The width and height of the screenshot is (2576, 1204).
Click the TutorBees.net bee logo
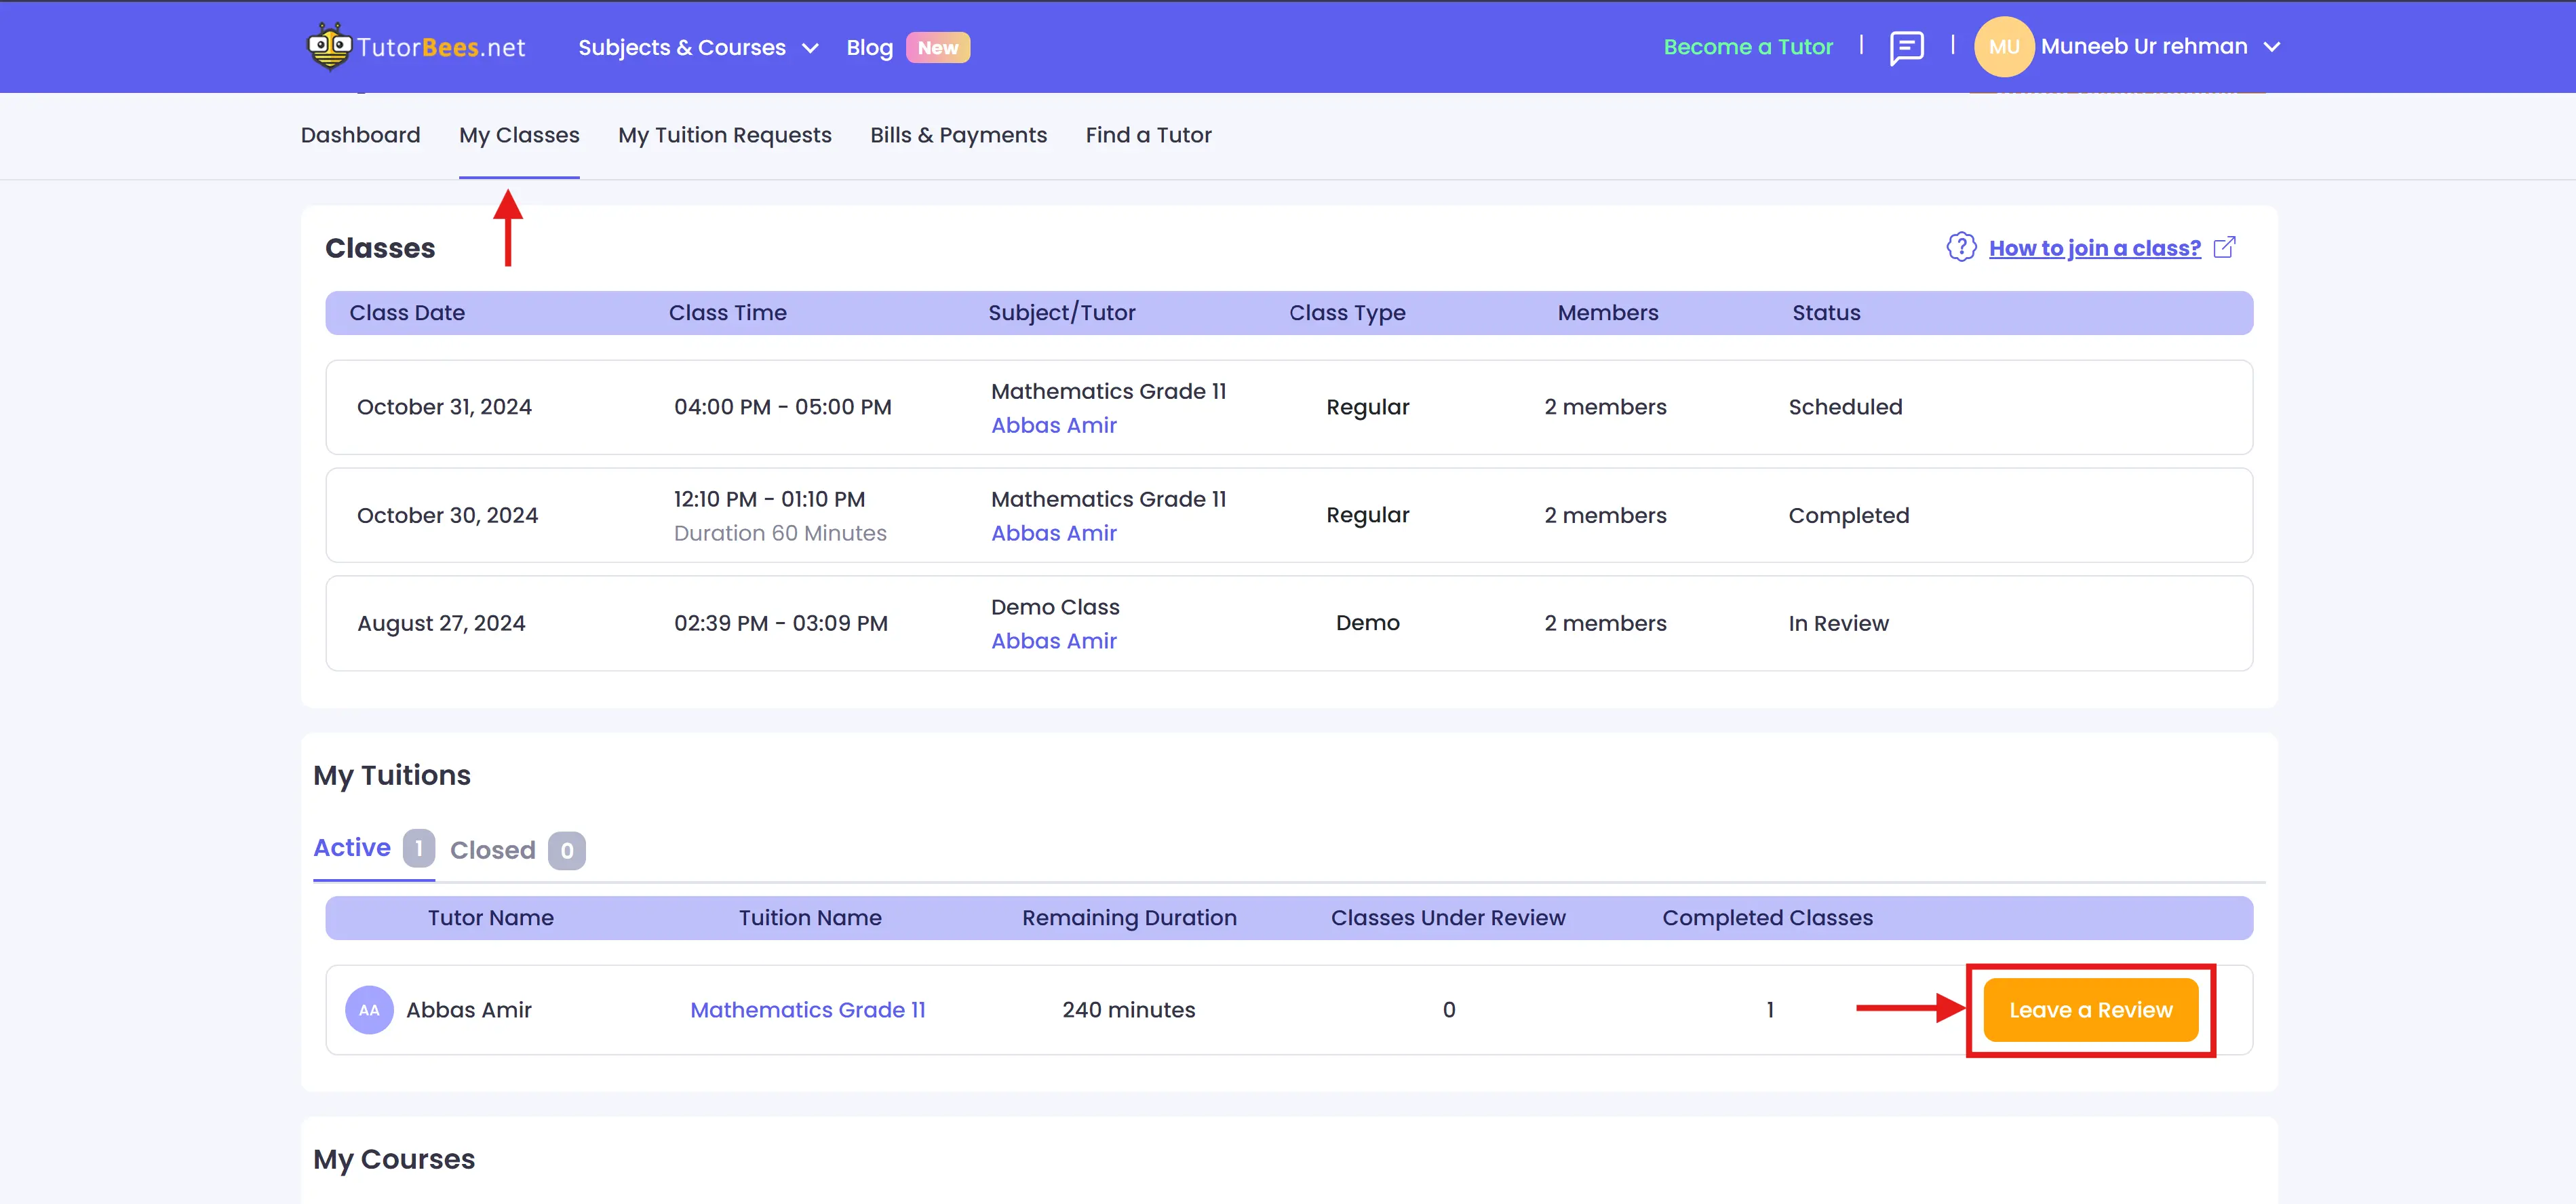pos(329,46)
